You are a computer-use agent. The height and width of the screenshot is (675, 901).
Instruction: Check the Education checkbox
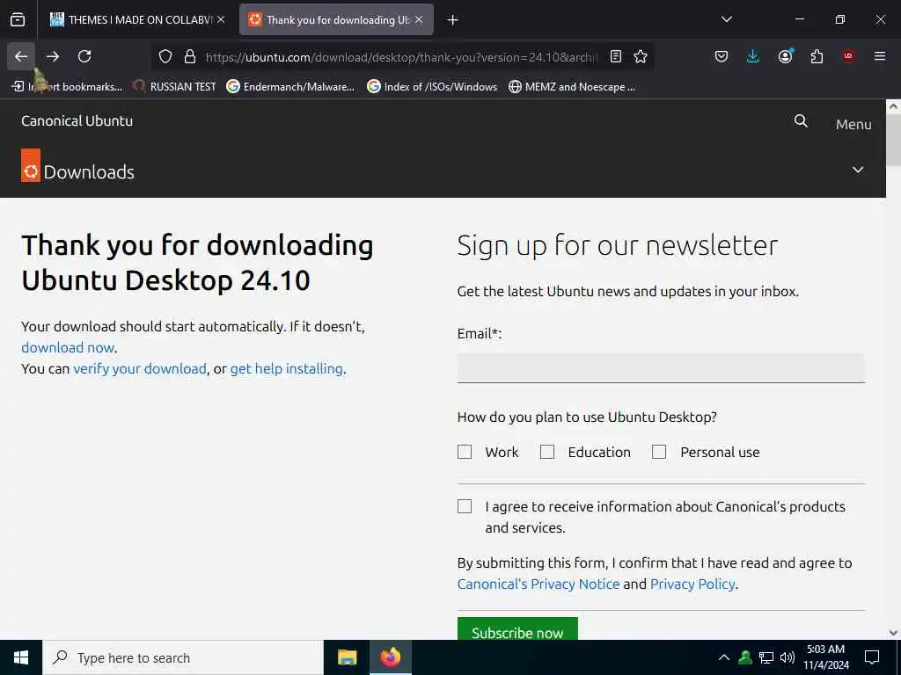pyautogui.click(x=547, y=453)
